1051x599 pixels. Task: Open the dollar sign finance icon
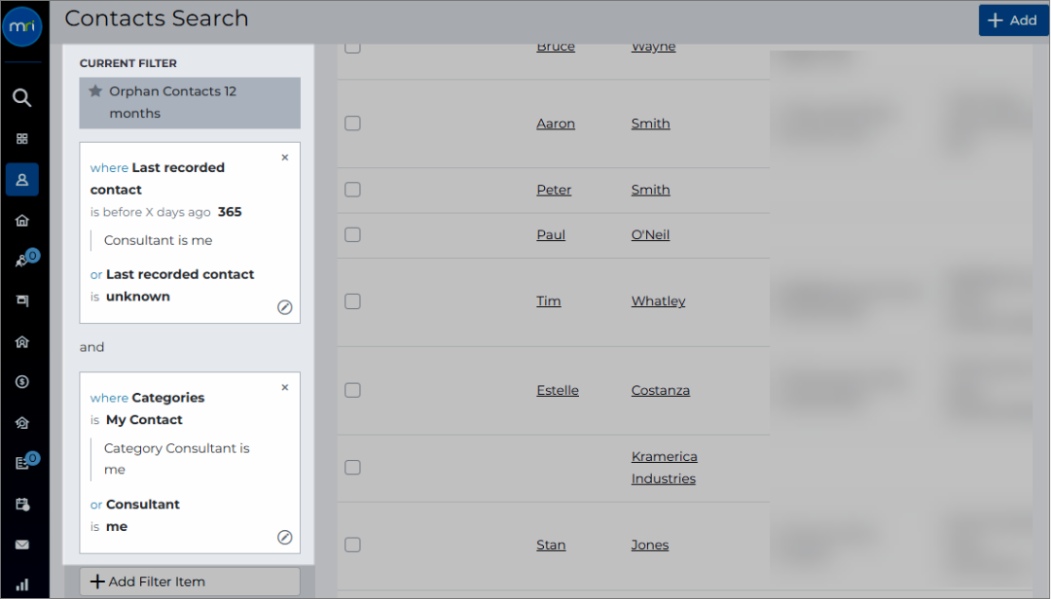click(22, 382)
